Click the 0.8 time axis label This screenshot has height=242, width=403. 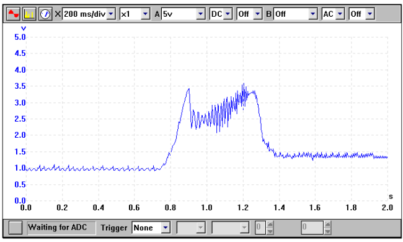(x=170, y=207)
